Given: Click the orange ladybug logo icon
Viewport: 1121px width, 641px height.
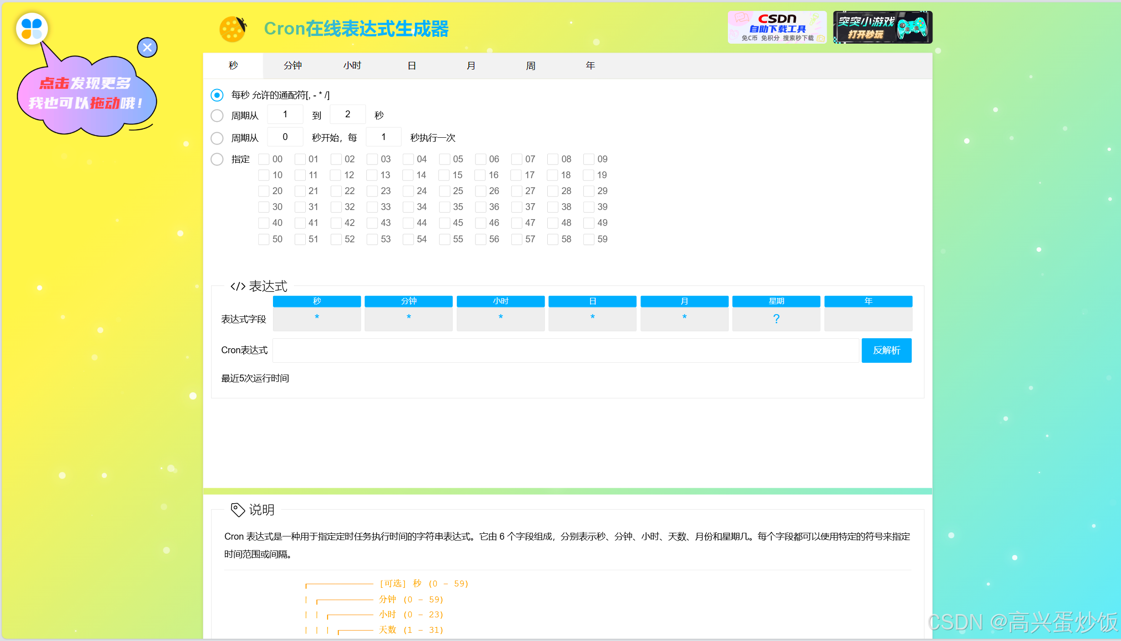Looking at the screenshot, I should pos(233,29).
